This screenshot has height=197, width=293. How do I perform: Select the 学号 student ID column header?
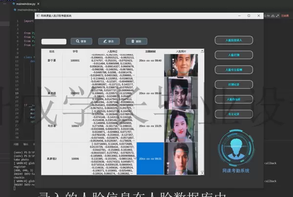click(75, 51)
